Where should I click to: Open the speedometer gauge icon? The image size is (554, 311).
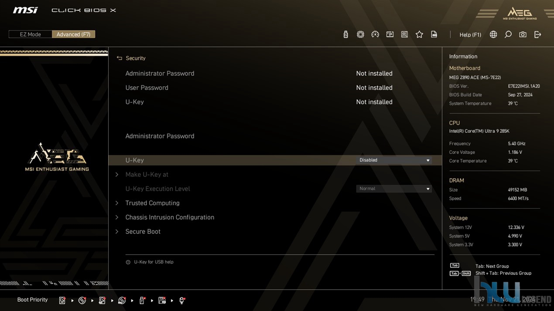pyautogui.click(x=375, y=34)
